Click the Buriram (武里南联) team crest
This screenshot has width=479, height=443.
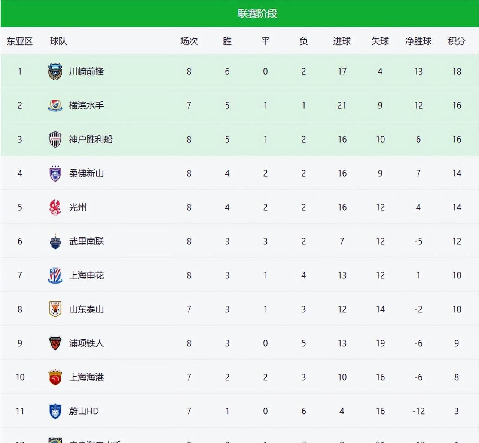click(x=55, y=242)
